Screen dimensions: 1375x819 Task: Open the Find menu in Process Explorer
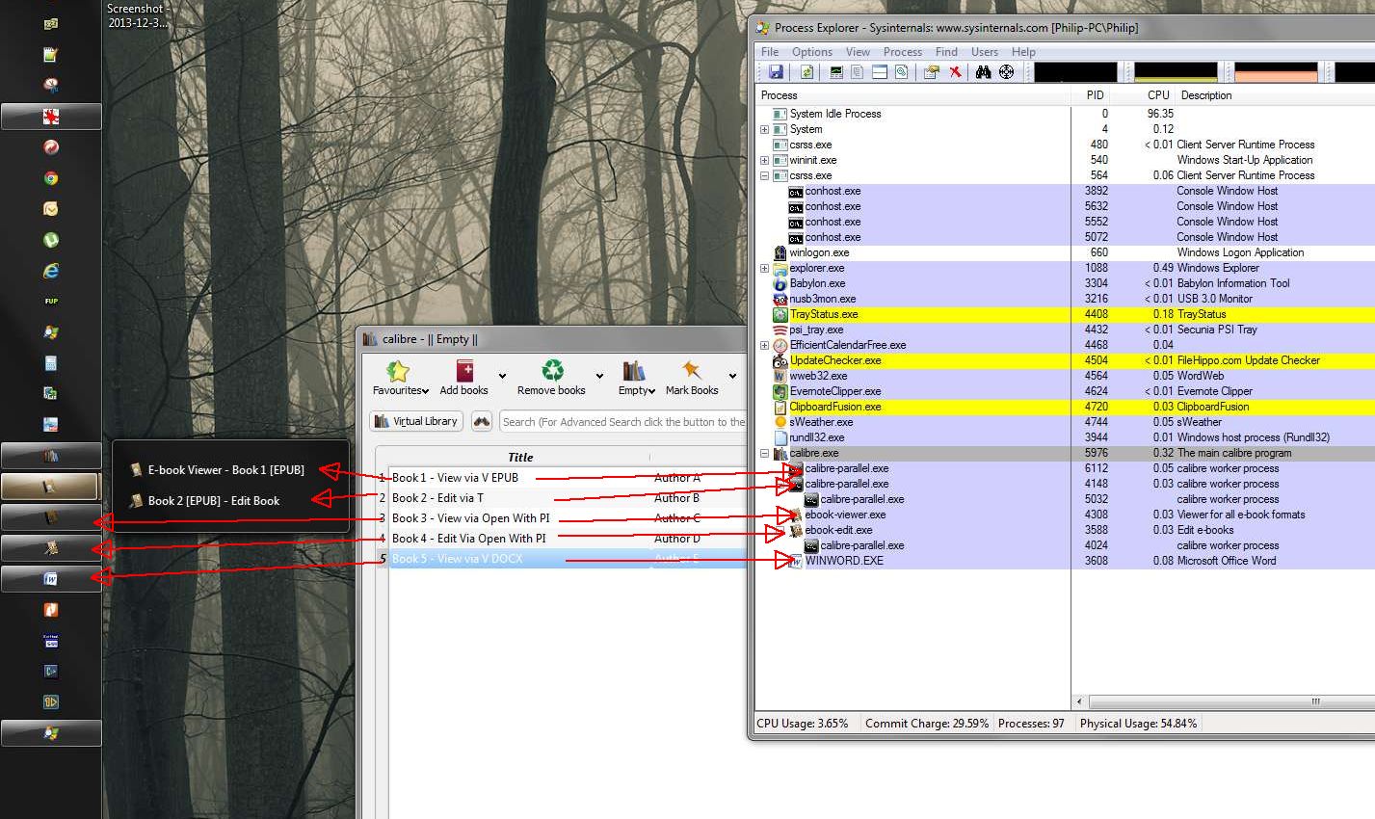pos(946,52)
